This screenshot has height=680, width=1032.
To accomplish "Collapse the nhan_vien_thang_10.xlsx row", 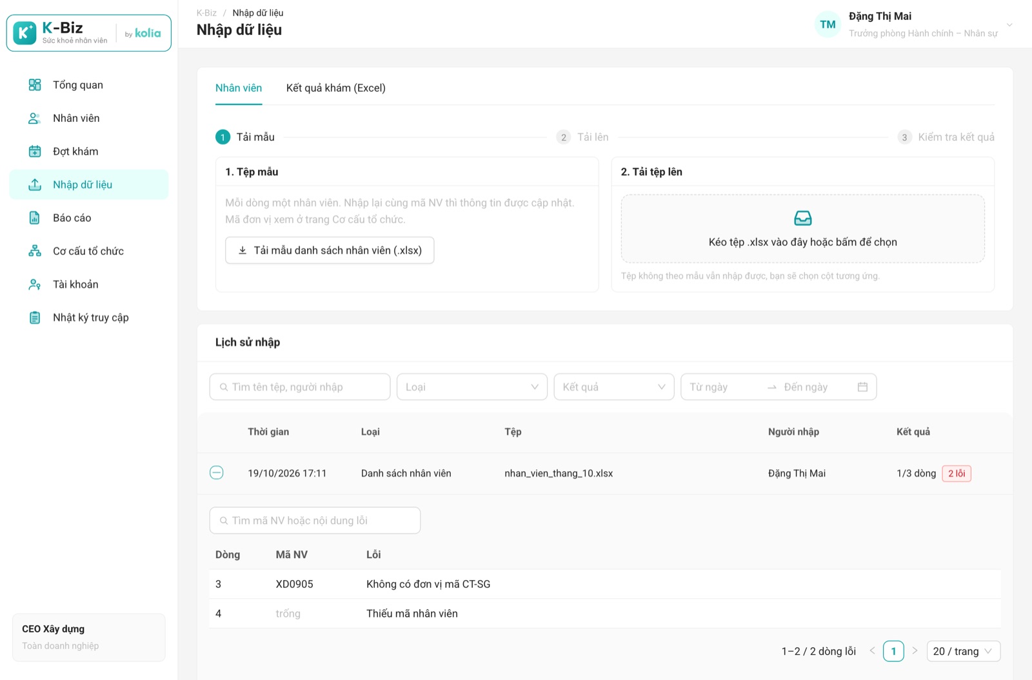I will coord(217,473).
